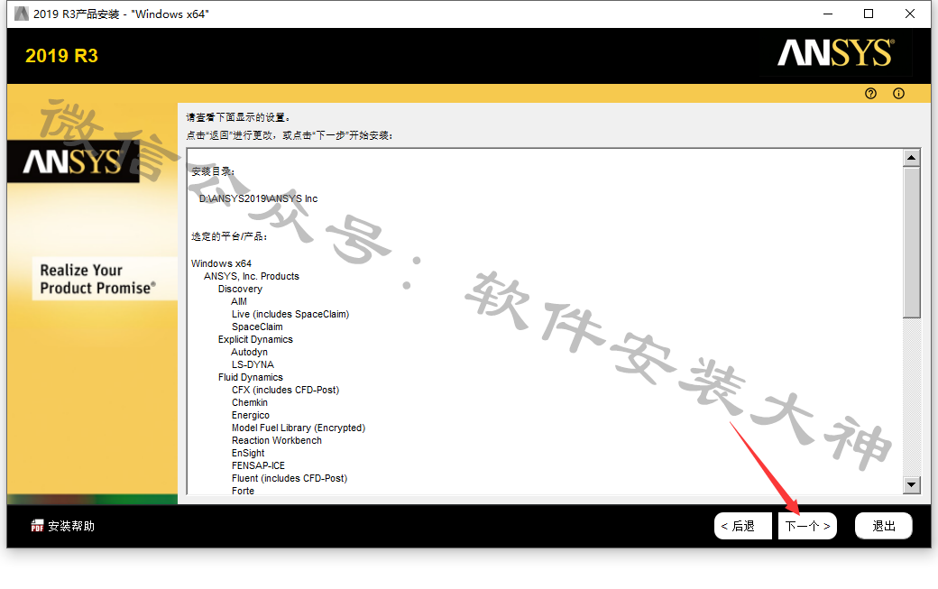Select the 'AIM' entry
The height and width of the screenshot is (589, 938).
[x=239, y=301]
